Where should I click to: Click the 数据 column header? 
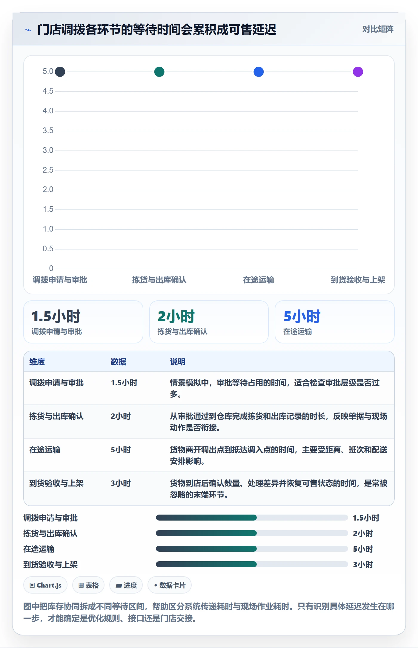click(x=119, y=362)
